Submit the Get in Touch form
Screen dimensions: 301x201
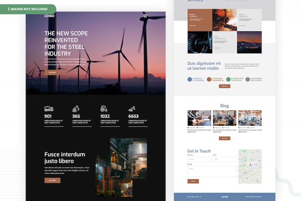193,181
